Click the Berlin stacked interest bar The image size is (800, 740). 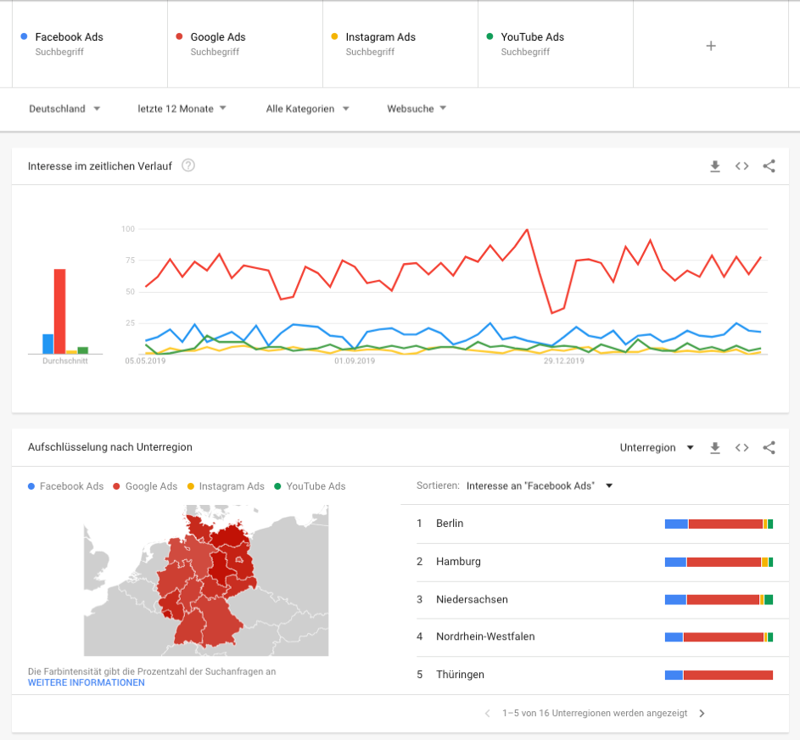coord(719,524)
